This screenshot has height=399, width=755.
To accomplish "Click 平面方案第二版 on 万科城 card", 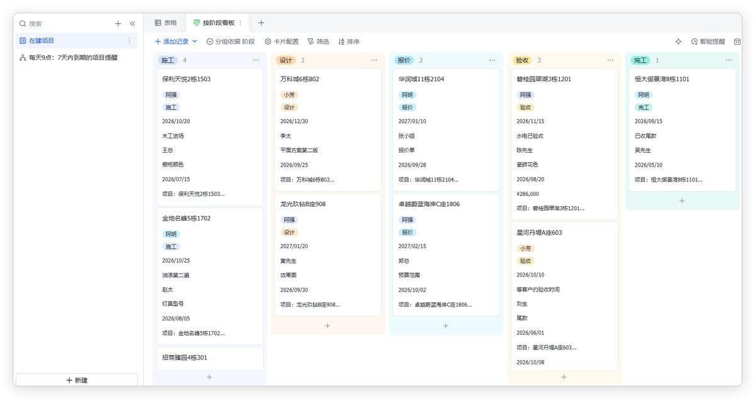I will tap(299, 150).
